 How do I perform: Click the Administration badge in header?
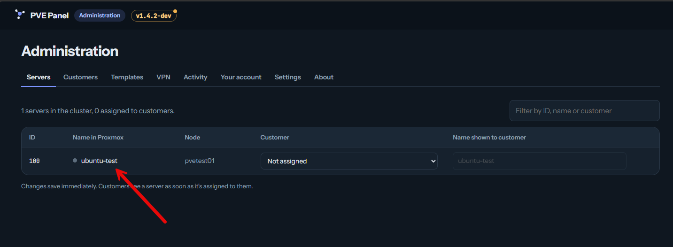100,15
